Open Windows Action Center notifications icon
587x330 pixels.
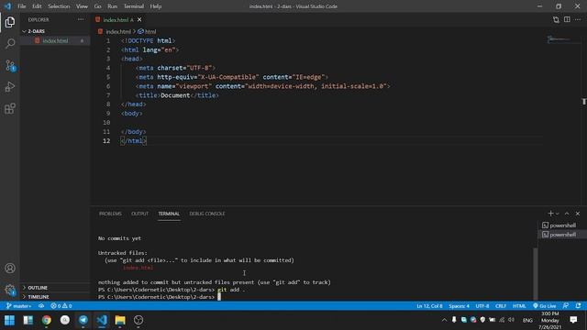(573, 320)
